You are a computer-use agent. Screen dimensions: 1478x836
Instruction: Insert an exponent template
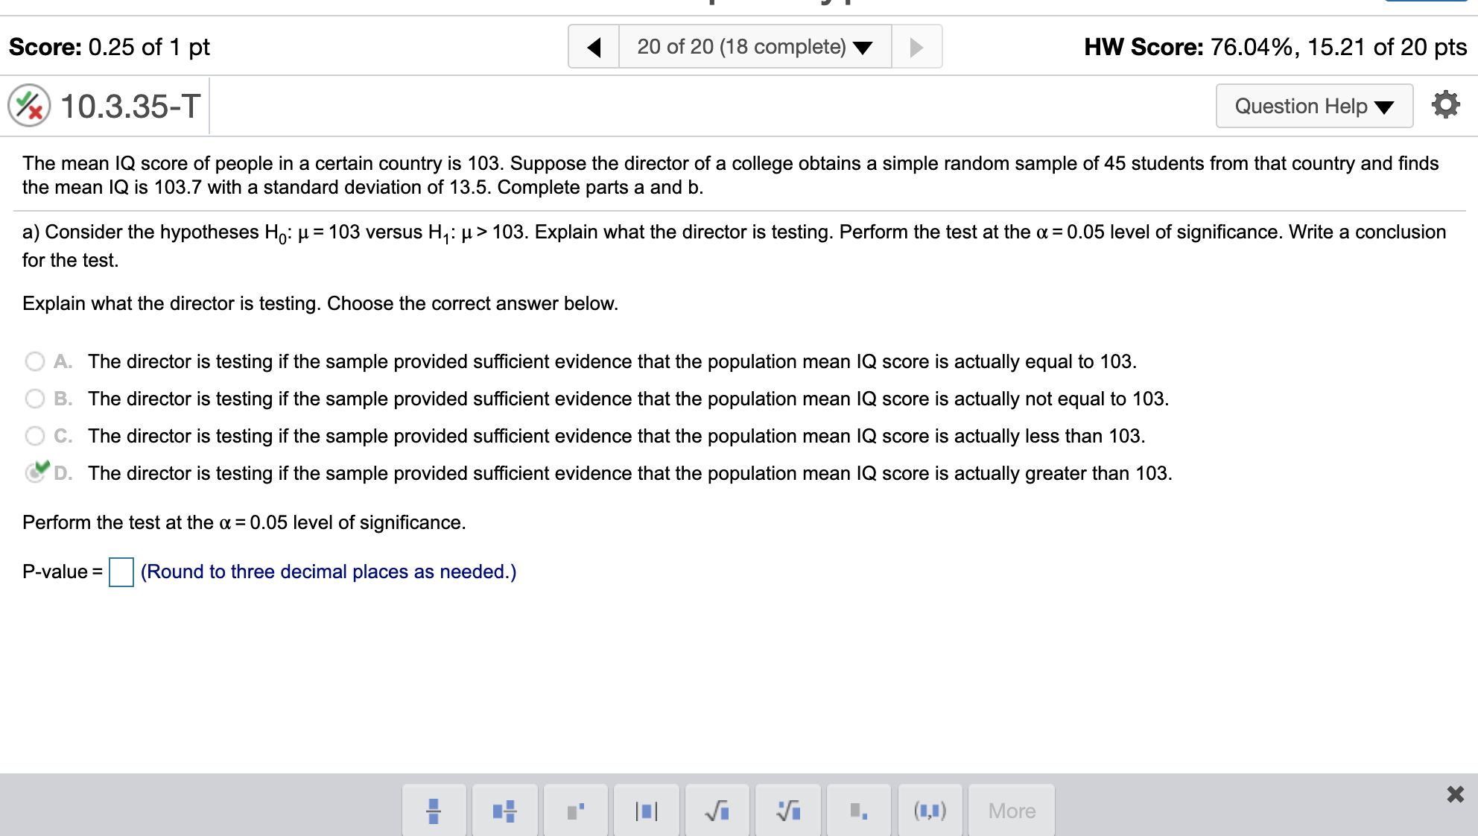point(575,810)
